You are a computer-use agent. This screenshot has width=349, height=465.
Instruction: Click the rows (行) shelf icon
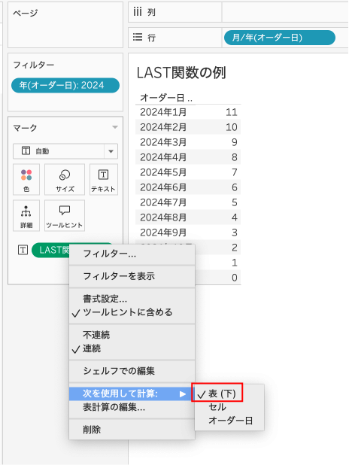138,38
